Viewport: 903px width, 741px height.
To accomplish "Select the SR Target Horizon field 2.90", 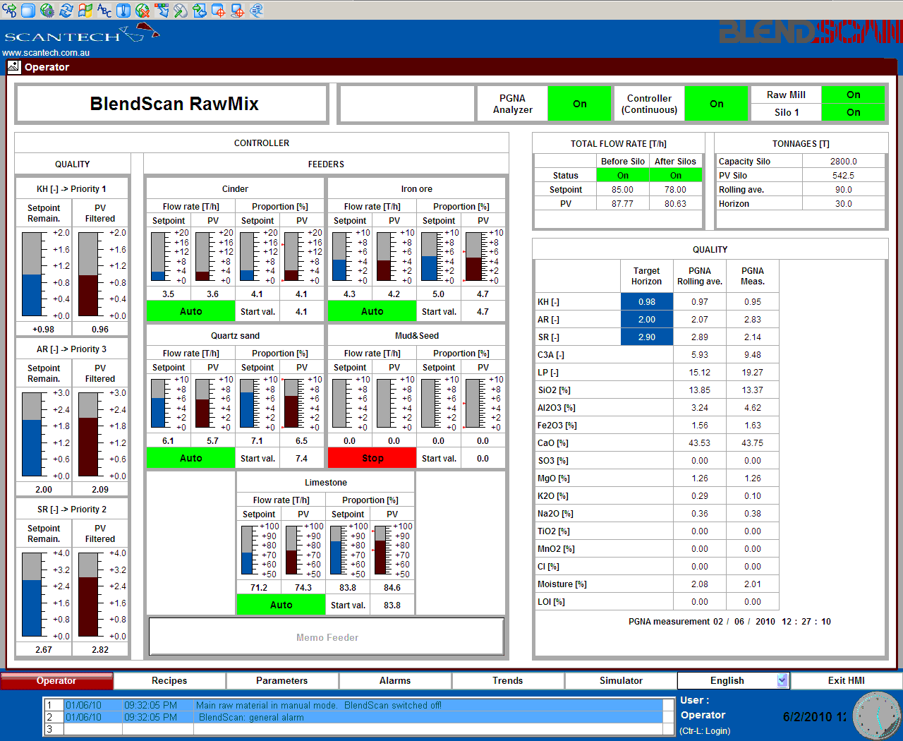I will (647, 337).
